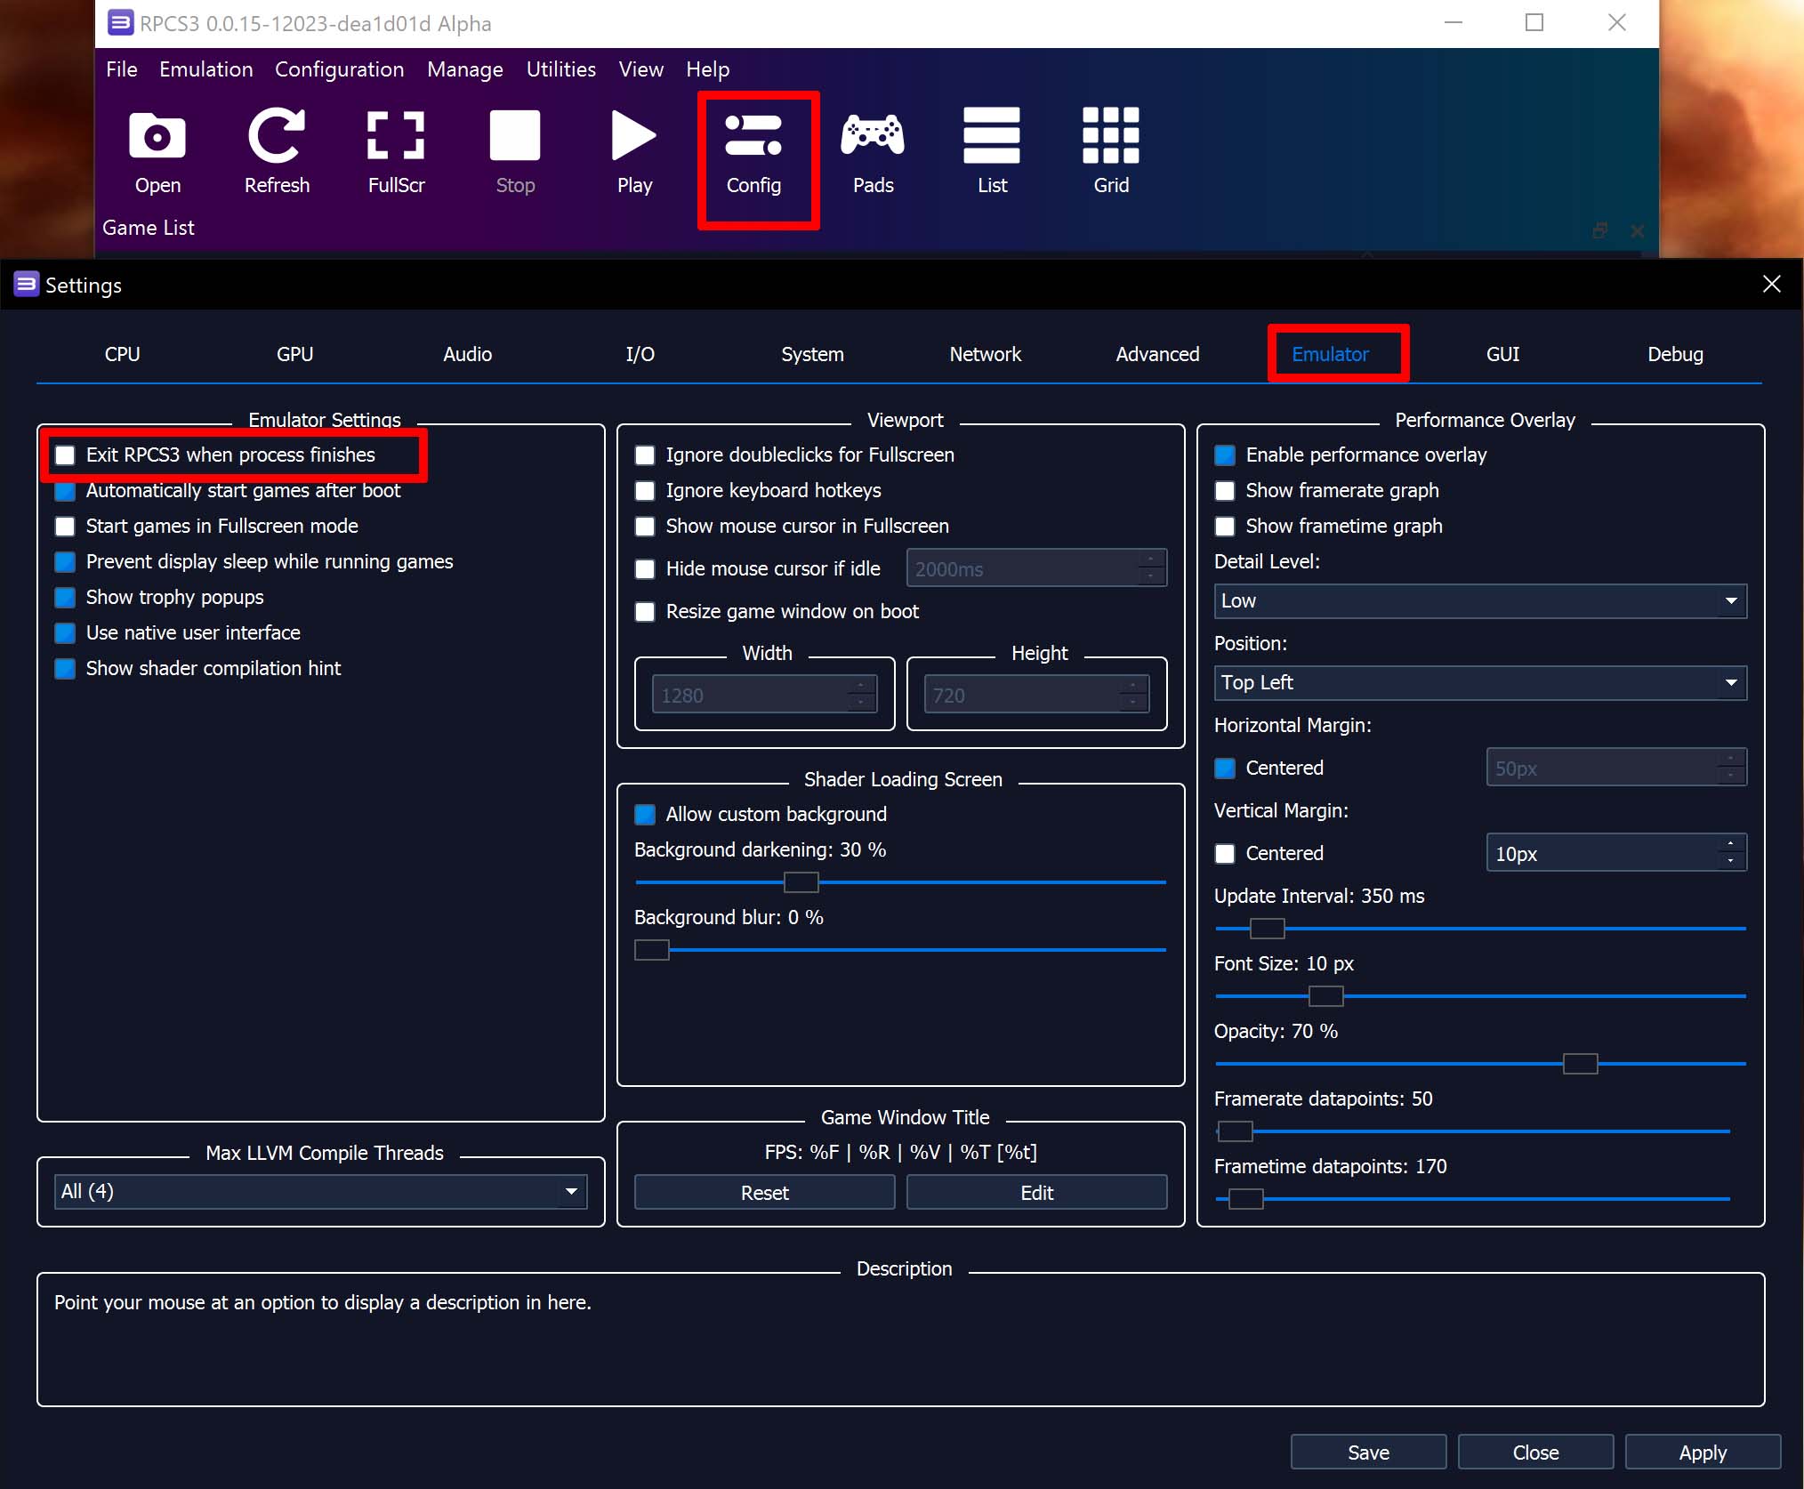Toggle Automatically start games after boot
1804x1489 pixels.
click(65, 491)
